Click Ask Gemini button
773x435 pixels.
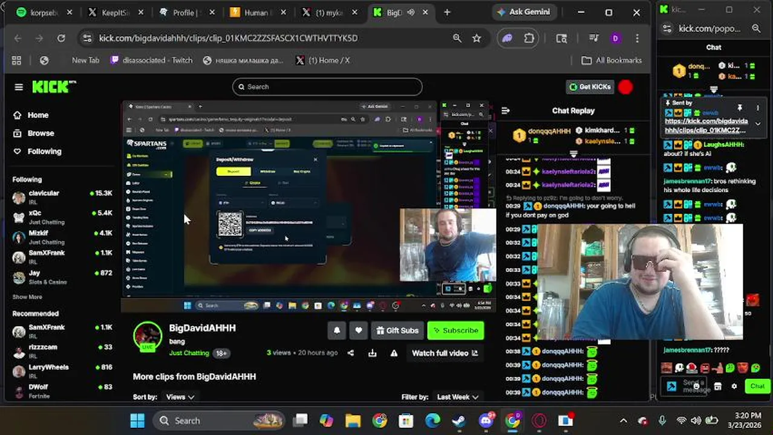[x=523, y=12]
